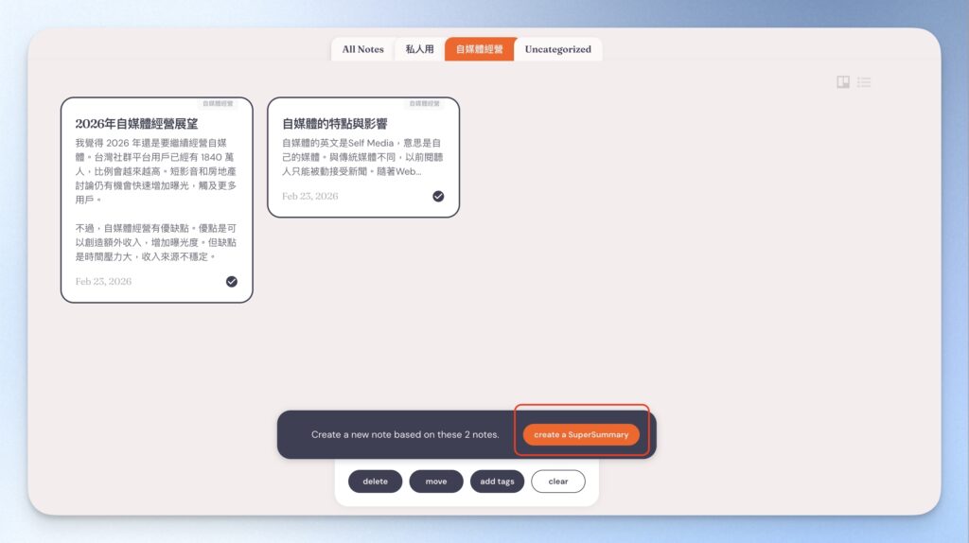The image size is (969, 543).
Task: Click the Feb 23, 2026 date on 自媒體的特點與影響 card
Action: pos(309,197)
